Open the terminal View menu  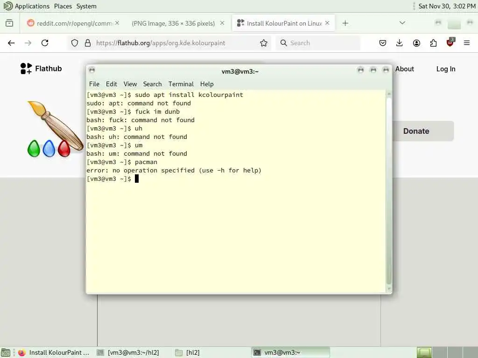click(130, 84)
